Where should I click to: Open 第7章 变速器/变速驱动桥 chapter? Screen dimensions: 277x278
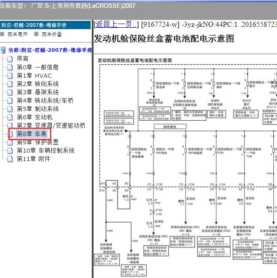[x=51, y=125]
